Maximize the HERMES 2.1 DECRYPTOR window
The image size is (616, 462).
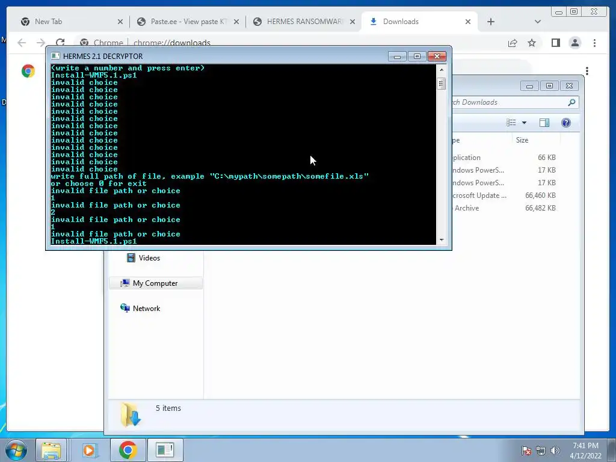[x=417, y=56]
